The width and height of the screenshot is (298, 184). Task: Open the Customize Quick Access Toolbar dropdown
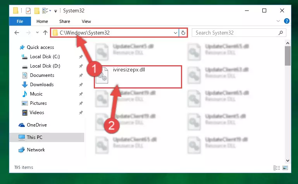coord(55,11)
